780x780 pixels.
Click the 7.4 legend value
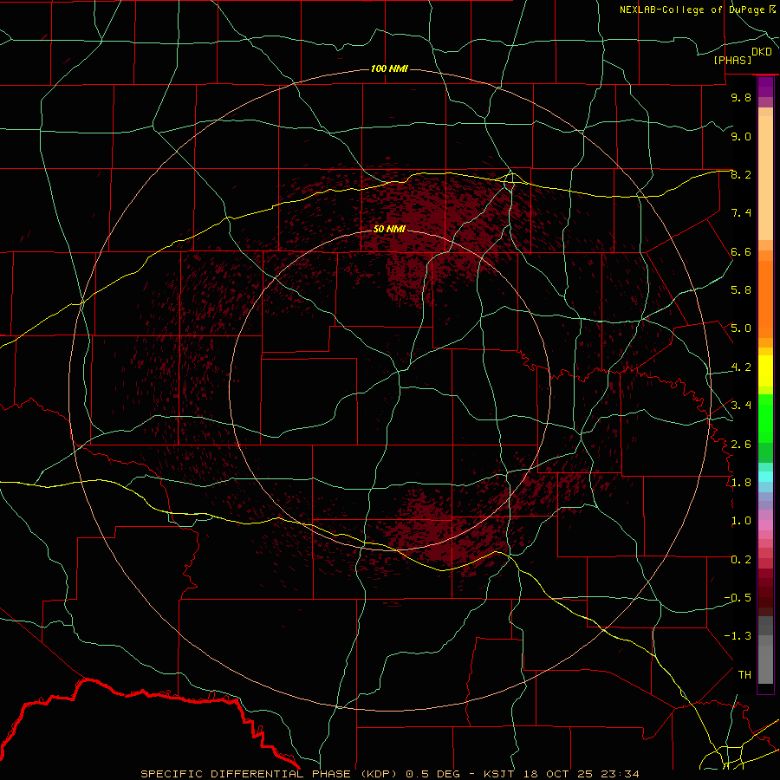coord(741,213)
